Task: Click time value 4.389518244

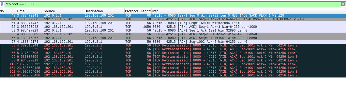Action: tap(27, 45)
